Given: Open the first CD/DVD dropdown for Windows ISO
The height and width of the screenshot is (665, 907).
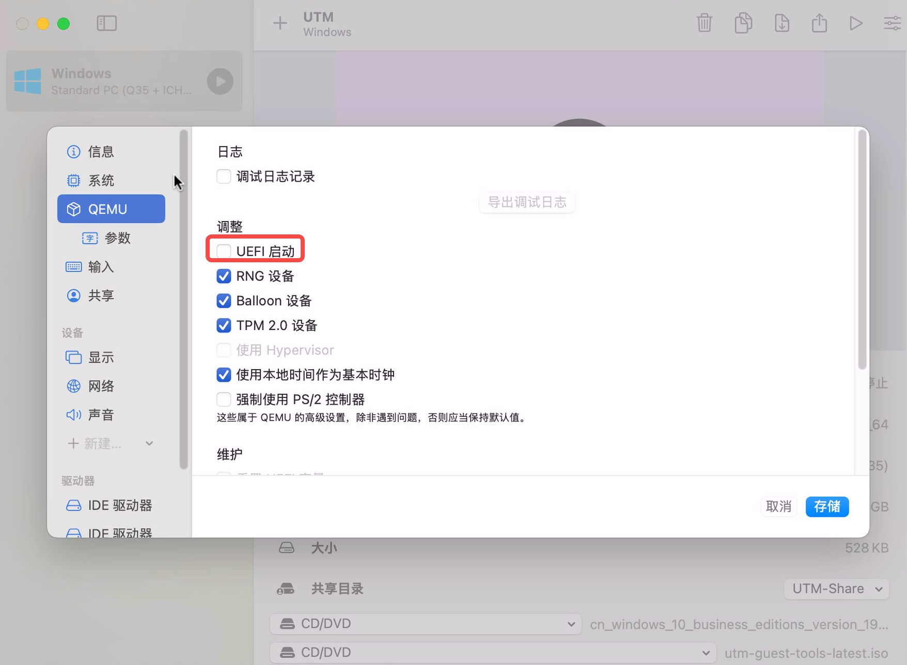Looking at the screenshot, I should pyautogui.click(x=426, y=624).
